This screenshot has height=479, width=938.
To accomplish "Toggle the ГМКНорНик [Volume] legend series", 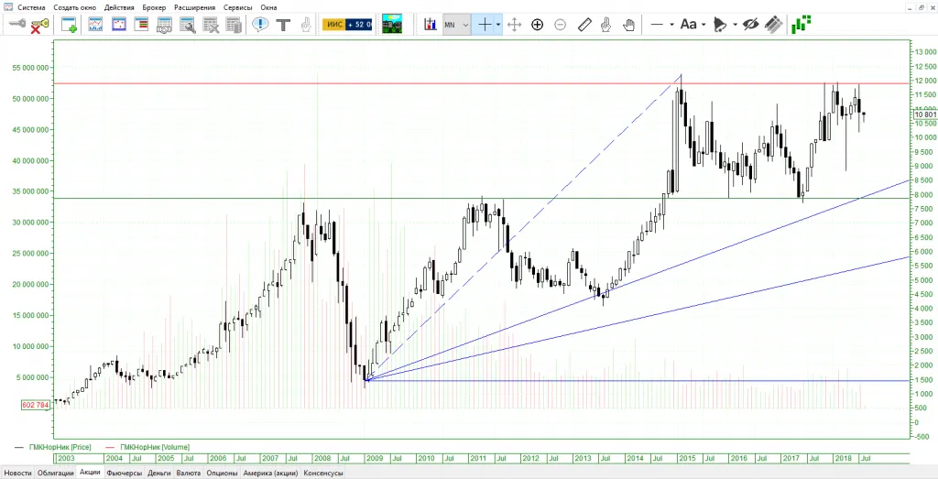I will click(155, 446).
